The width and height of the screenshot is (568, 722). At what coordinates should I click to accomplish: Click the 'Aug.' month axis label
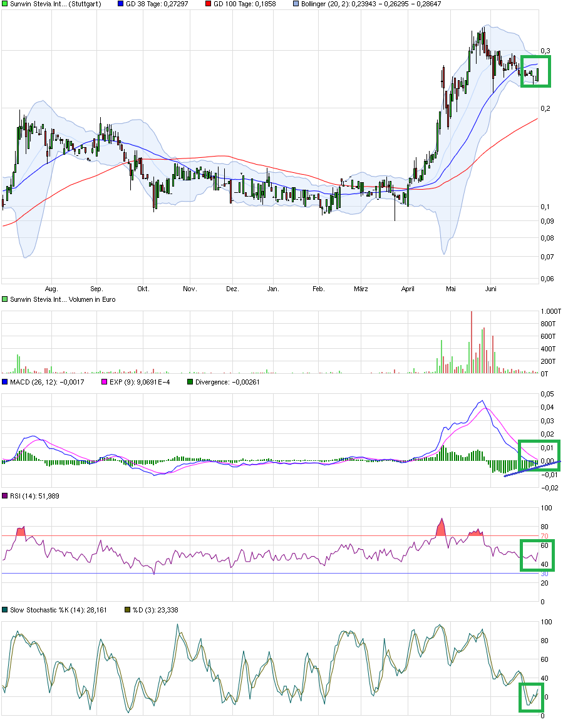(x=51, y=289)
